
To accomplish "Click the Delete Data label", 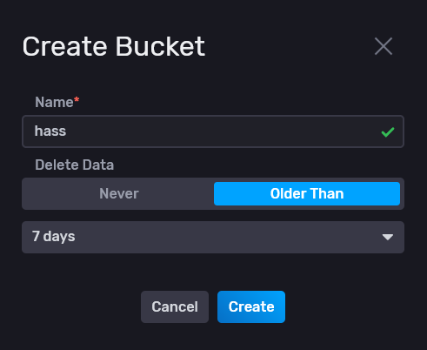I will click(75, 165).
